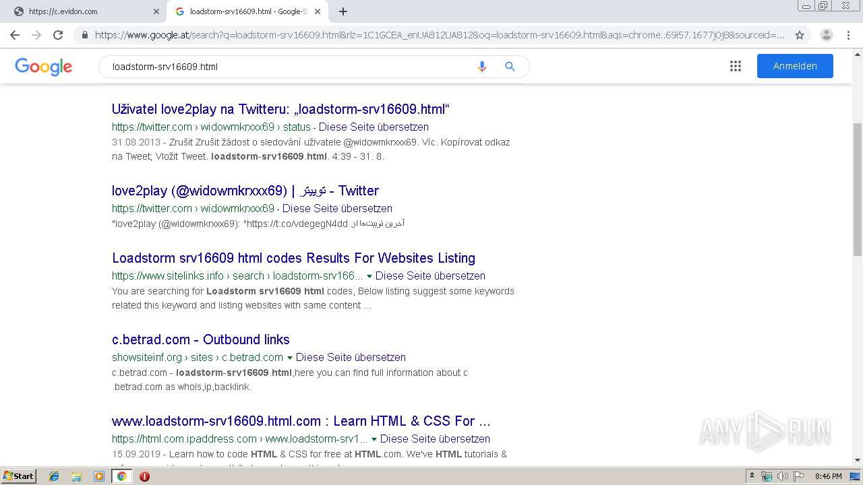The width and height of the screenshot is (863, 485).
Task: Open the red Opera-like taskbar icon
Action: click(x=144, y=476)
